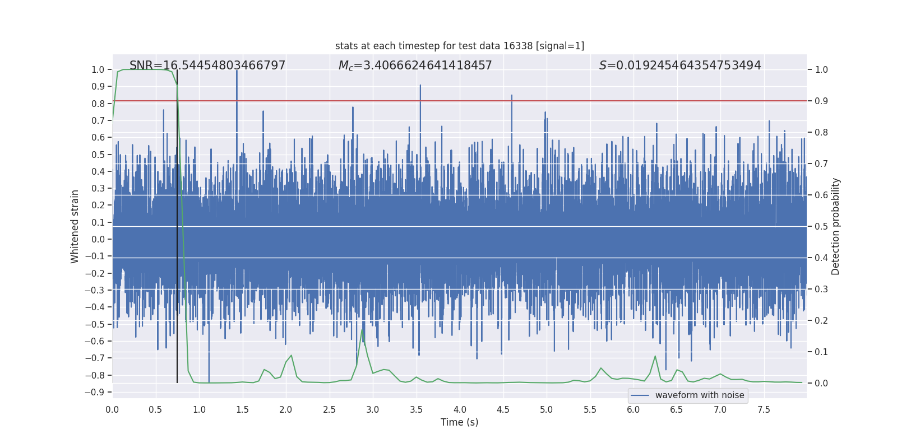Click the 0.5 tick on right probability axis
The width and height of the screenshot is (897, 448).
821,227
